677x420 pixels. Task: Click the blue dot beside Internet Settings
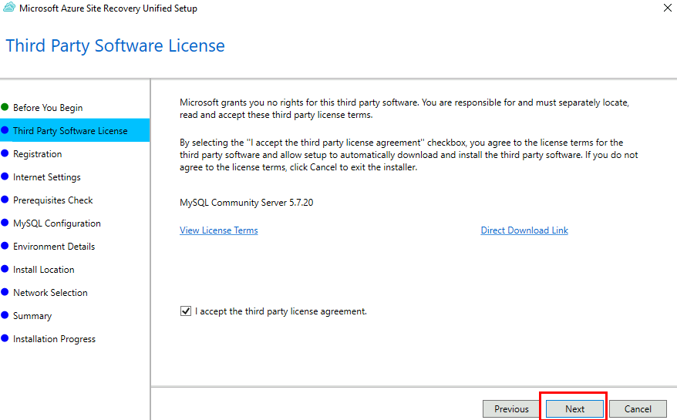tap(5, 176)
